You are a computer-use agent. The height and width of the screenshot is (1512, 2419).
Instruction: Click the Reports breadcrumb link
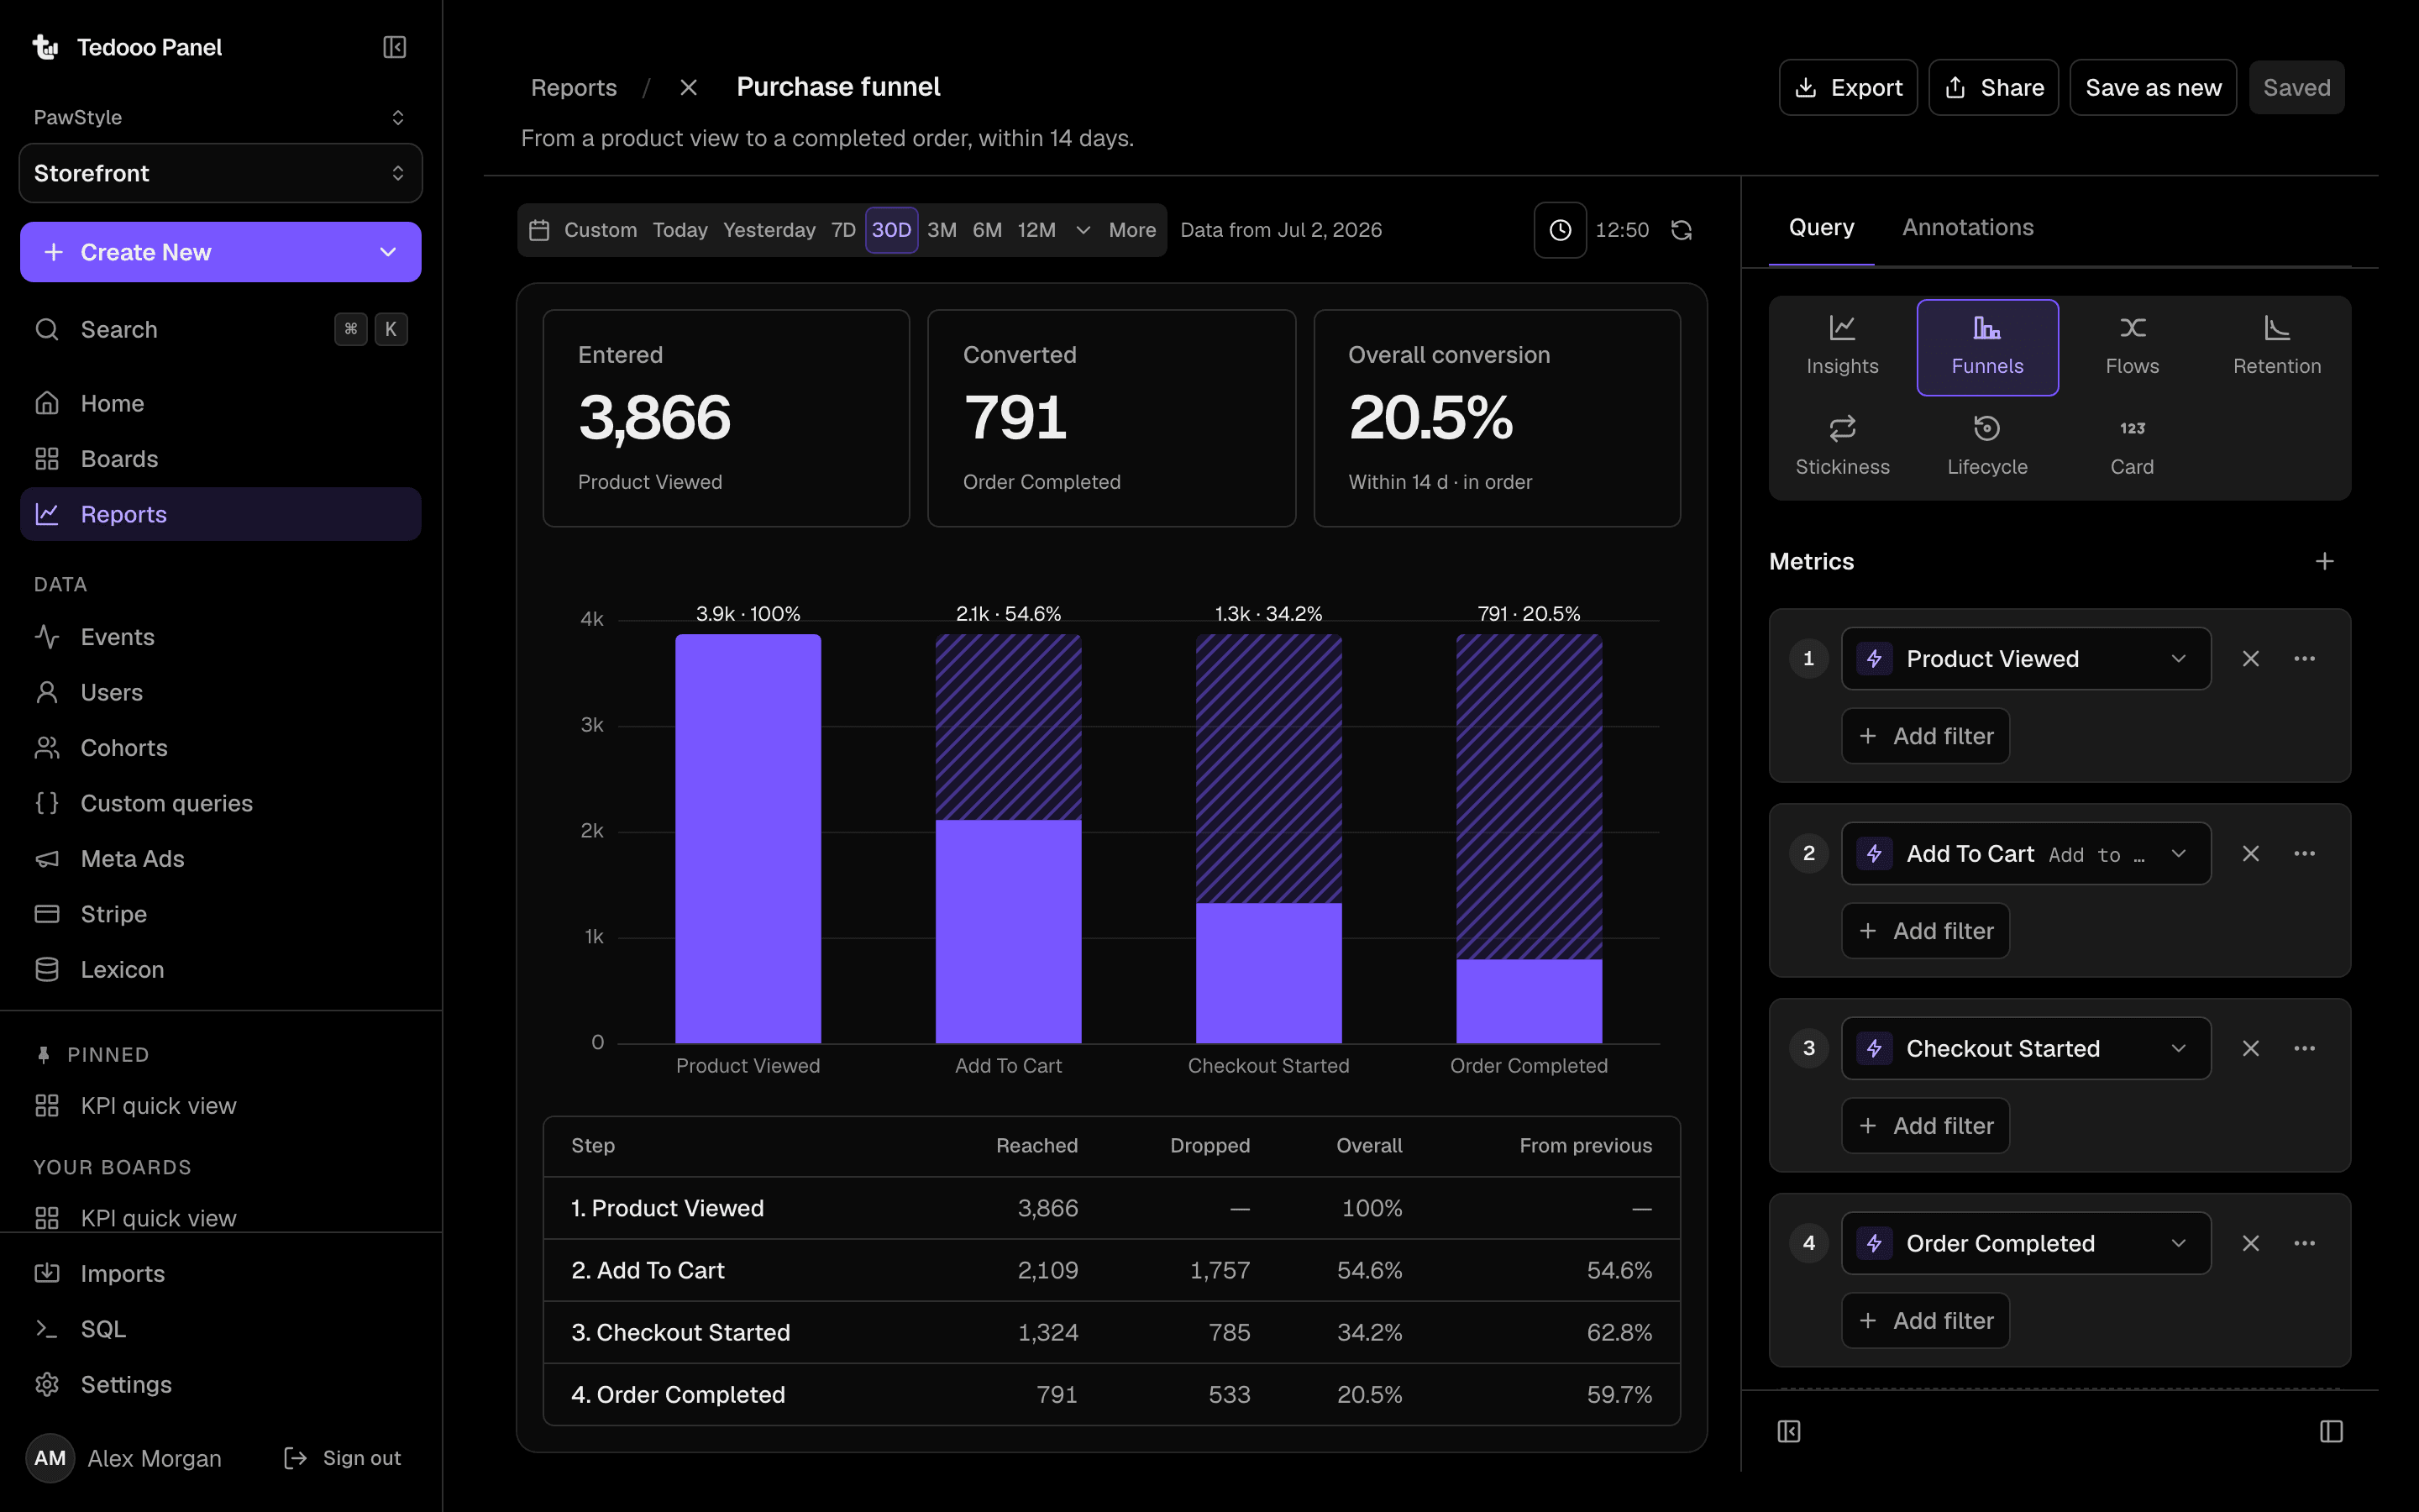(x=573, y=88)
